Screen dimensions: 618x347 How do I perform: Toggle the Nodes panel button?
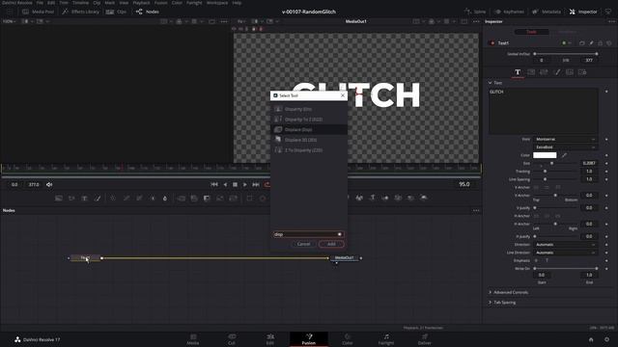[x=148, y=12]
